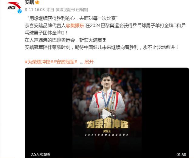194x158 pixels.
Task: Click the 01:58 video duration label
Action: click(x=181, y=154)
